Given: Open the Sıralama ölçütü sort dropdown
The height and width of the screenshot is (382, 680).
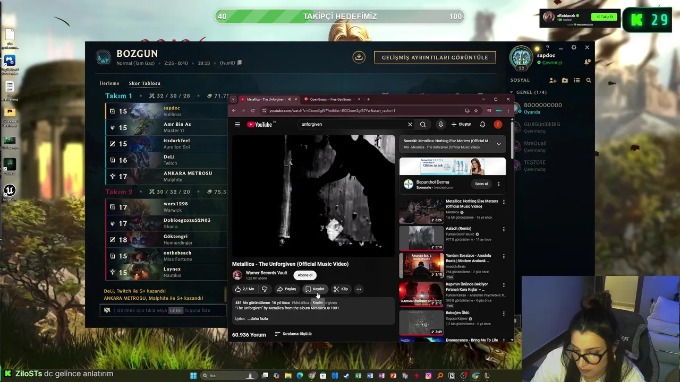Looking at the screenshot, I should [293, 334].
